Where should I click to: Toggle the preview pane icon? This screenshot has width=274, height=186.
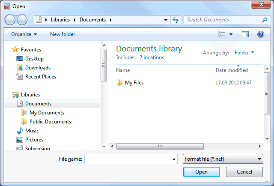tap(245, 34)
